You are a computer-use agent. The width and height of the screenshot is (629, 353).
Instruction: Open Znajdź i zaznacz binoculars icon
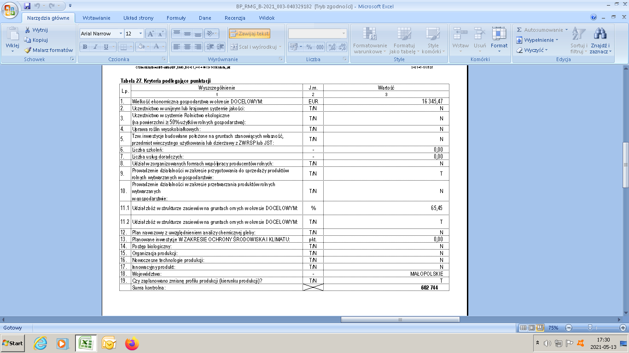point(600,34)
